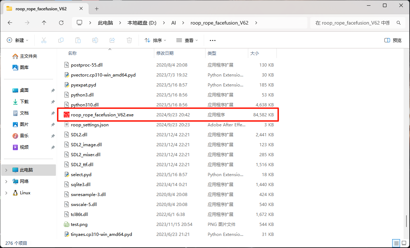Image resolution: width=410 pixels, height=248 pixels.
Task: Expand the 此电脑 tree node
Action: [x=6, y=170]
